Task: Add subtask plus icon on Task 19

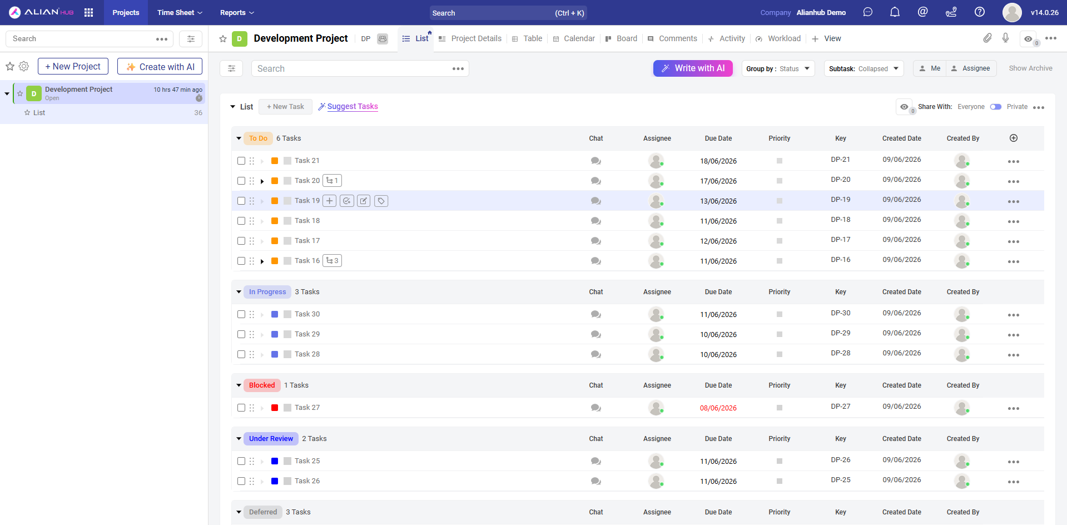Action: [330, 201]
